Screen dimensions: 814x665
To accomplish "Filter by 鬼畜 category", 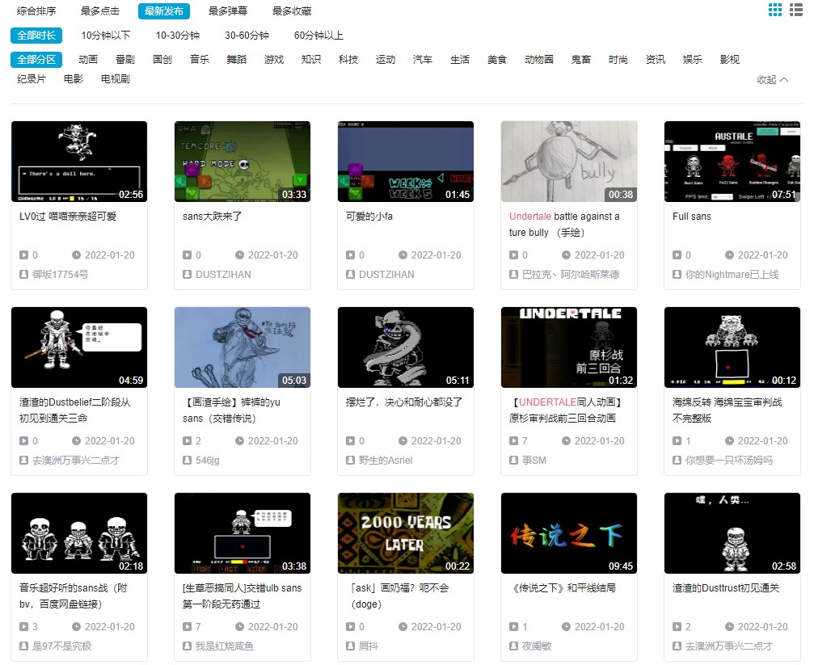I will [581, 60].
